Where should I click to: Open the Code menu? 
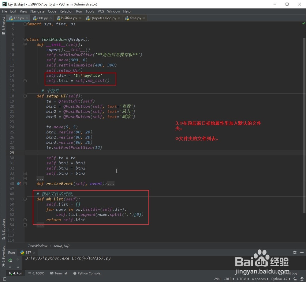coord(52,11)
